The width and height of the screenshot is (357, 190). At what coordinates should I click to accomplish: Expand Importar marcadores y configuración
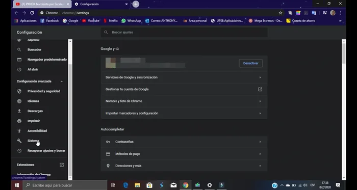coord(184,113)
